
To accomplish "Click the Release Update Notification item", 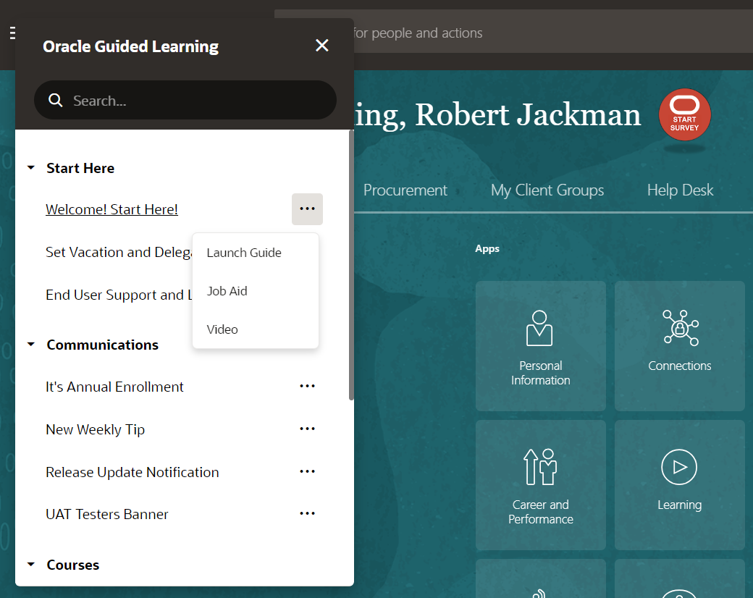I will pos(132,471).
